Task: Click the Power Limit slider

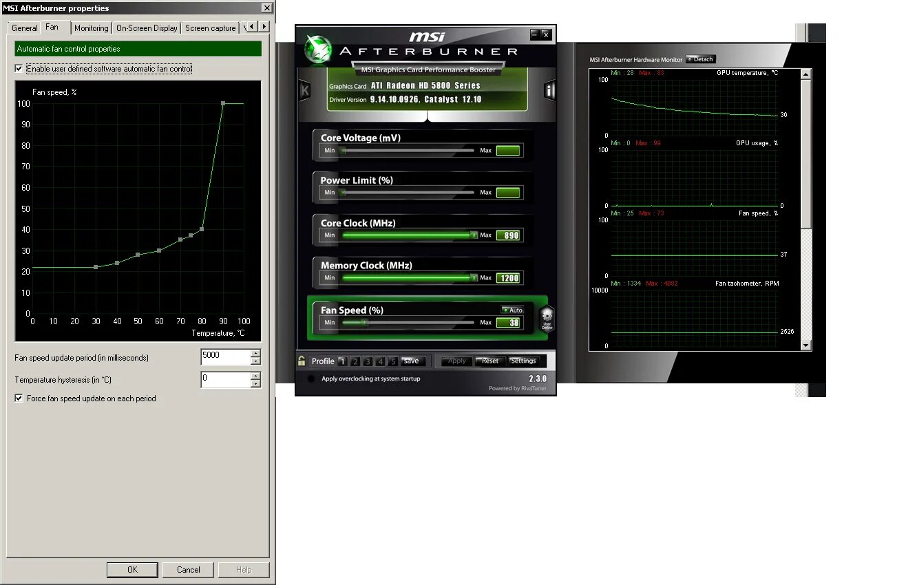Action: 407,192
